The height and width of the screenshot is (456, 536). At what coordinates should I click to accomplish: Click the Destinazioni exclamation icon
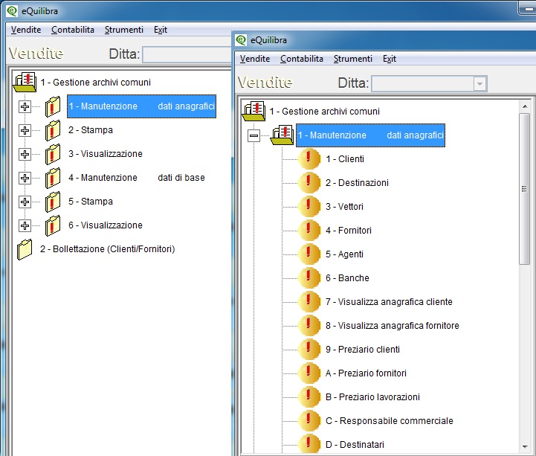(x=309, y=183)
